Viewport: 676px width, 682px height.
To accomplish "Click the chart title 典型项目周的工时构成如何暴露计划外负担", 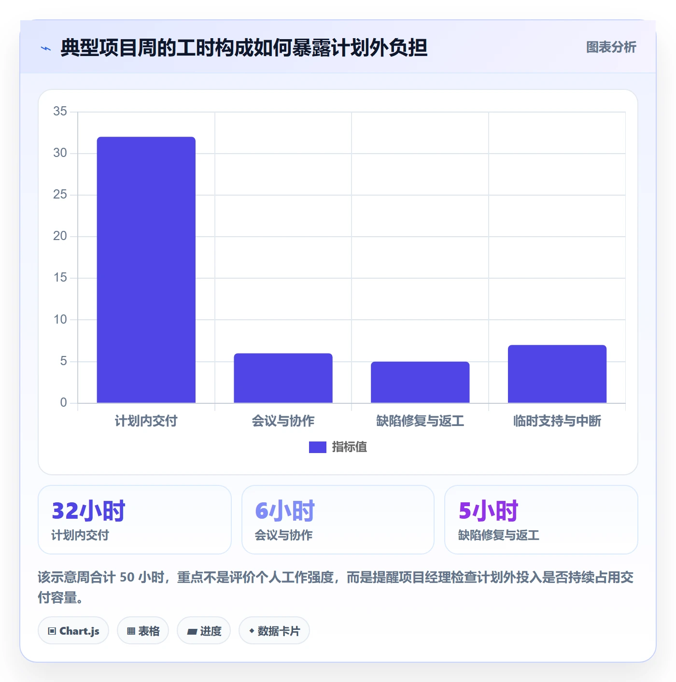I will click(x=244, y=48).
